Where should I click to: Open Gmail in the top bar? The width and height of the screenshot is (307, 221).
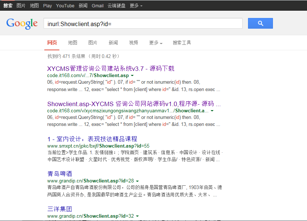pos(97,6)
